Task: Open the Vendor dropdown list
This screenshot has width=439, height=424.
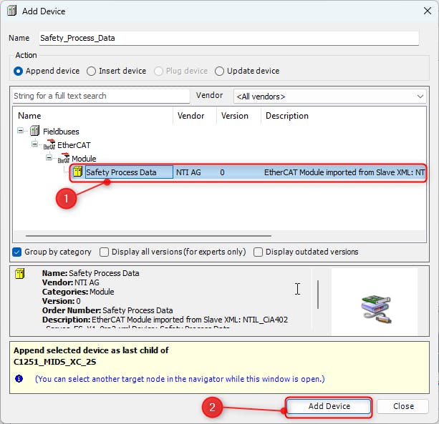Action: pos(420,96)
